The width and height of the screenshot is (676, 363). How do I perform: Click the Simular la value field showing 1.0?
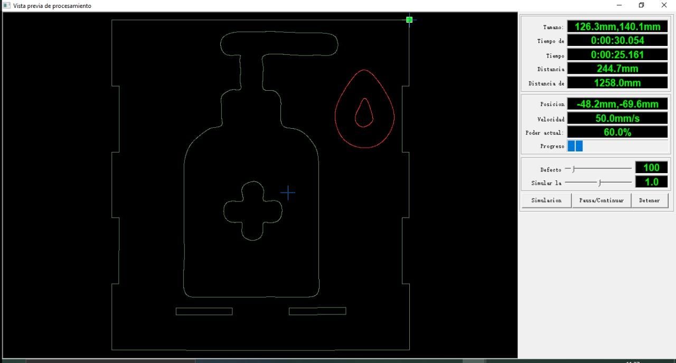click(x=651, y=182)
